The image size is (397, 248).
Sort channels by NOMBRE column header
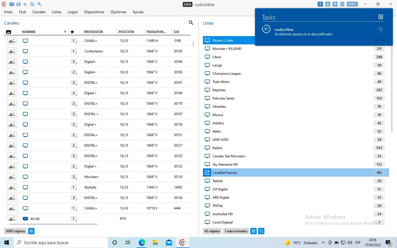pyautogui.click(x=29, y=32)
